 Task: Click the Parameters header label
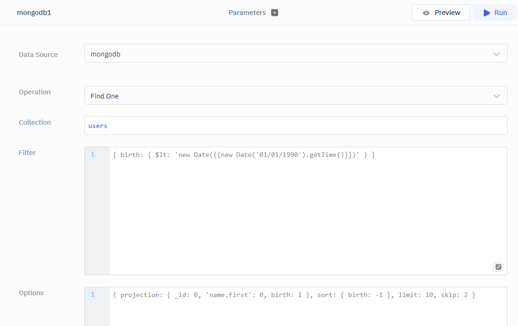(247, 13)
